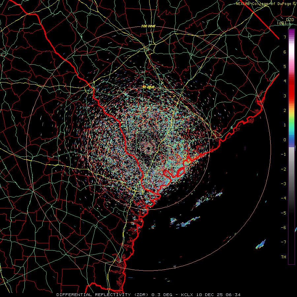
Task: Click the KCLX radar site identifier
Action: [x=187, y=295]
